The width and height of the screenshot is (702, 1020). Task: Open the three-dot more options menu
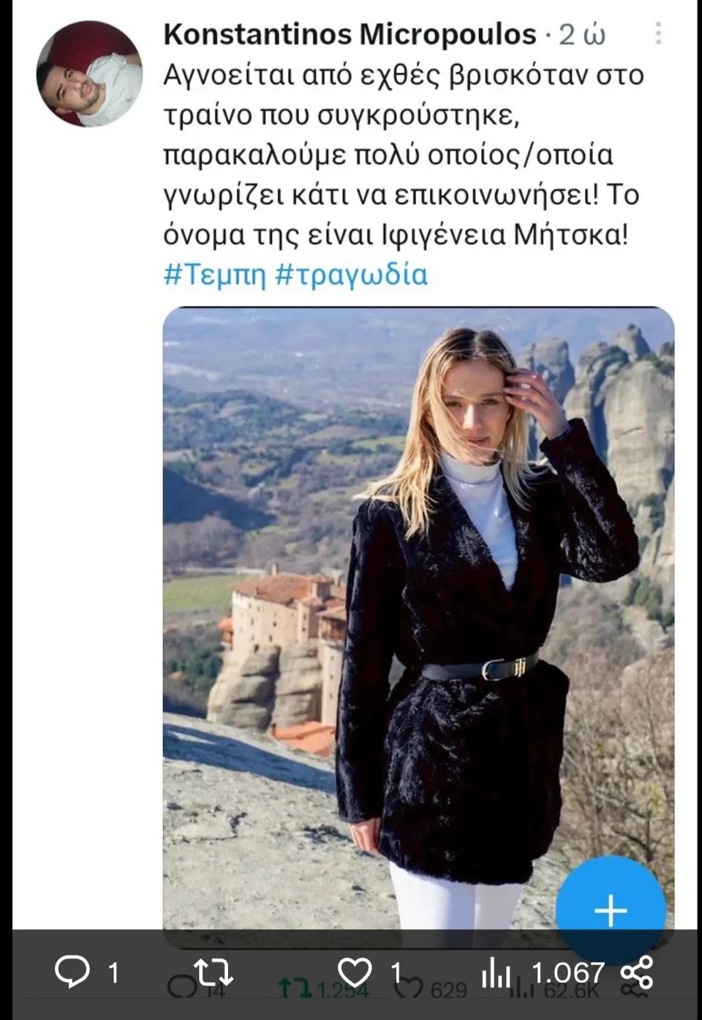[658, 33]
